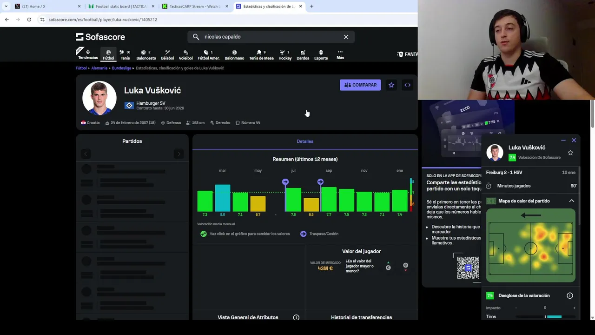Screen dimensions: 595x335
Task: Click the search magnifier icon
Action: pyautogui.click(x=196, y=37)
